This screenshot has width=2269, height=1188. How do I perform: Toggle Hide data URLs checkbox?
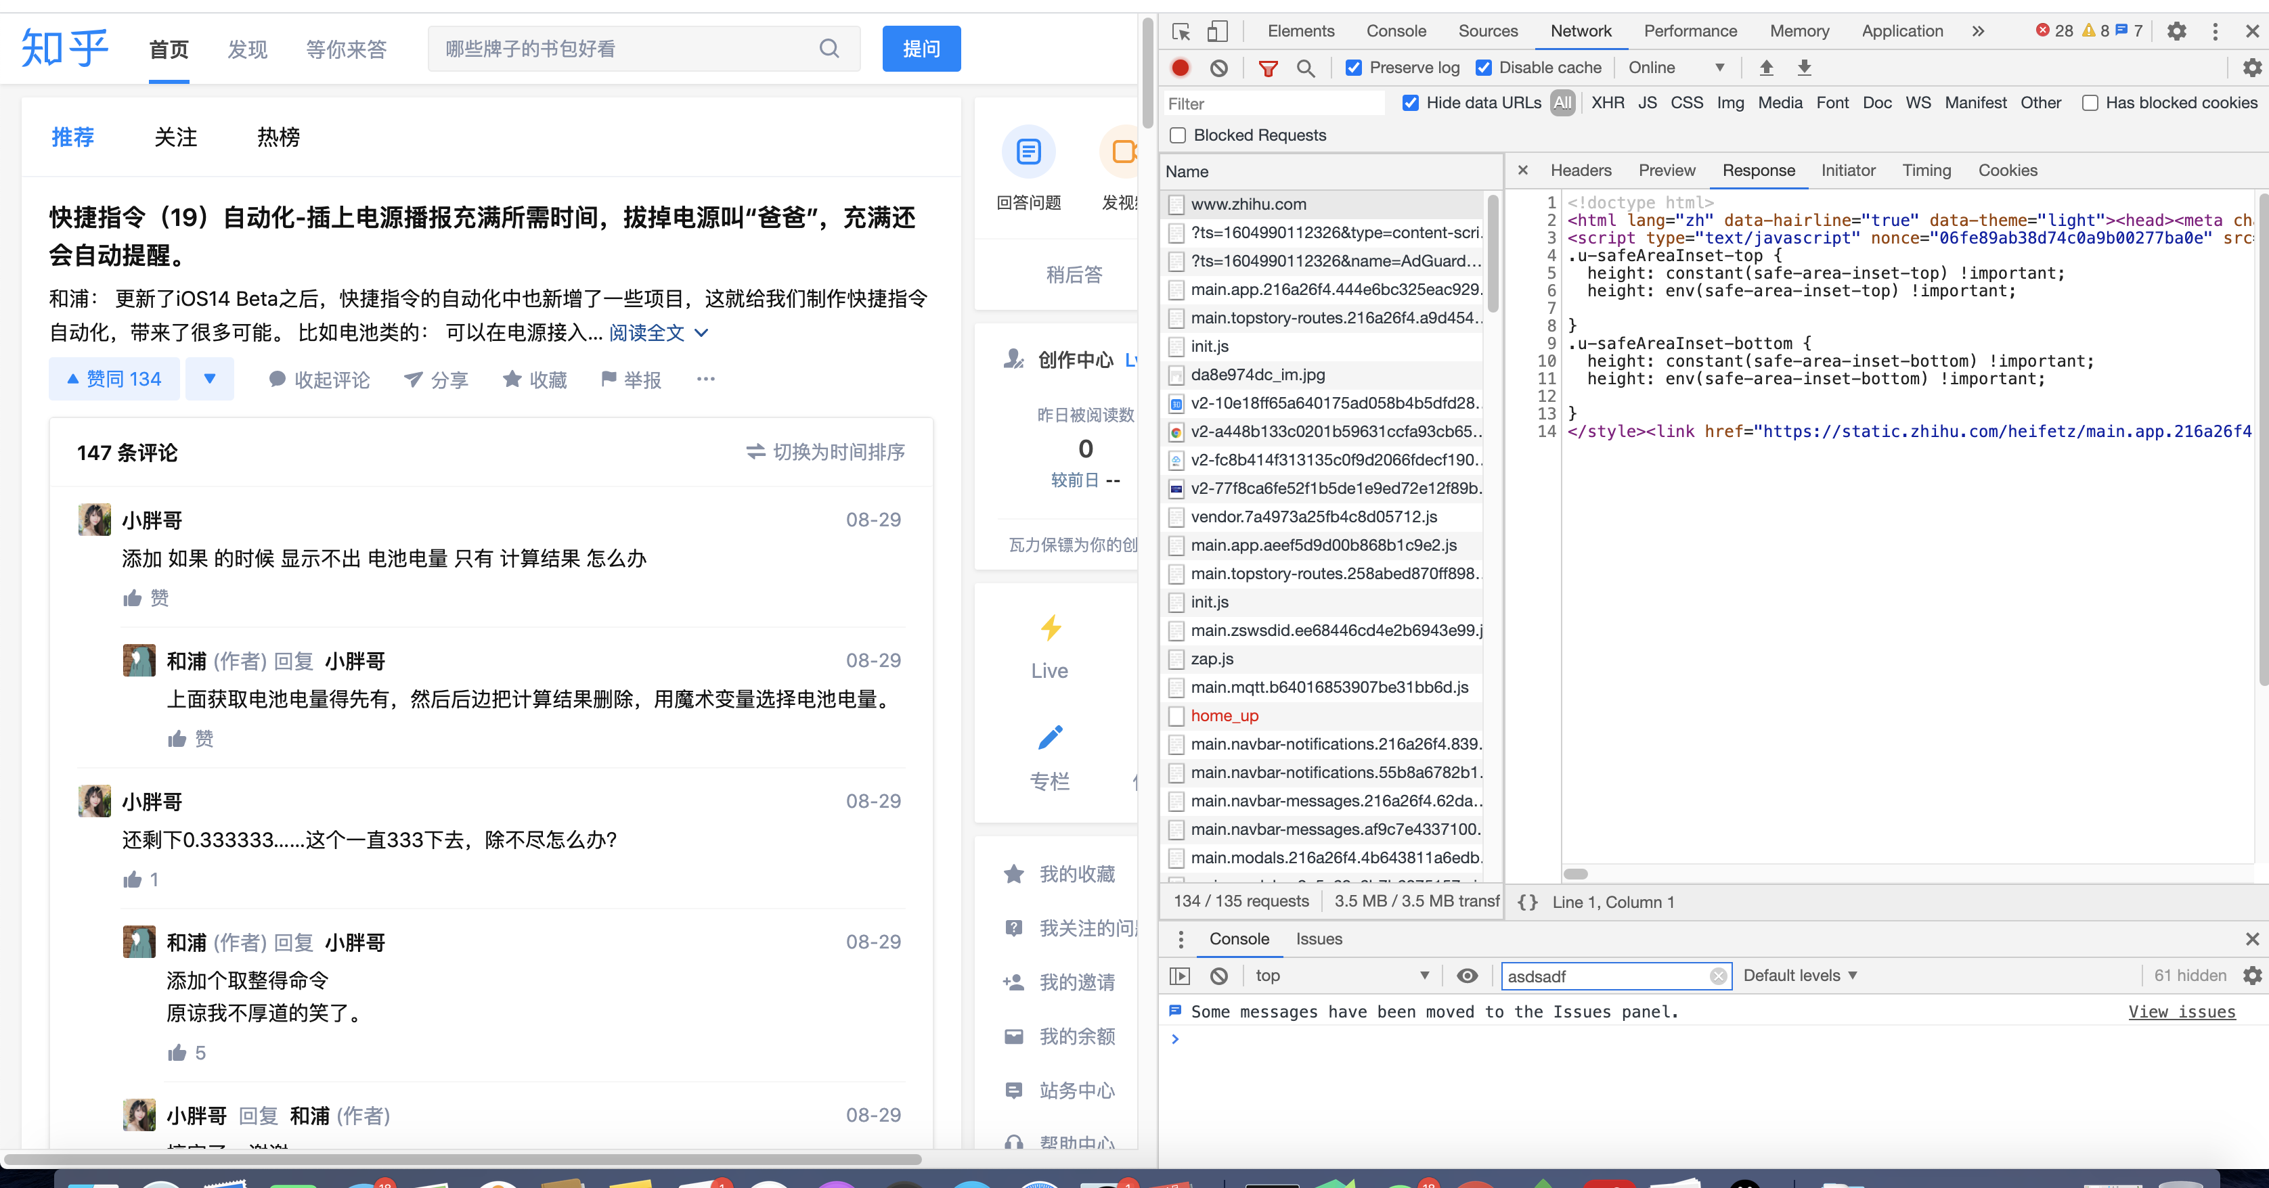tap(1410, 103)
